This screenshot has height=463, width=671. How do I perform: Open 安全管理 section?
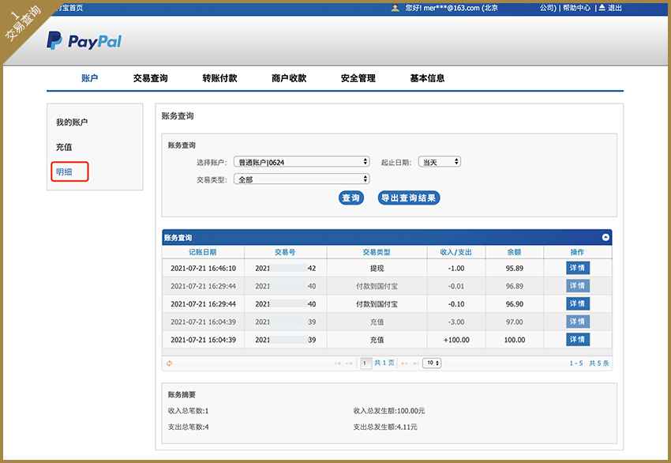(x=358, y=78)
